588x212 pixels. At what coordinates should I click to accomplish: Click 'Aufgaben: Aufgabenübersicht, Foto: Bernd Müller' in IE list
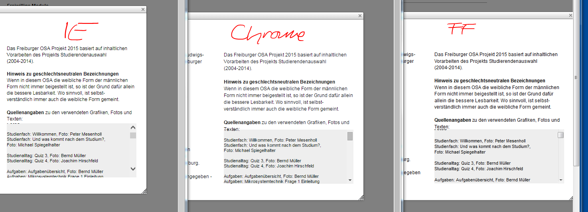(55, 171)
